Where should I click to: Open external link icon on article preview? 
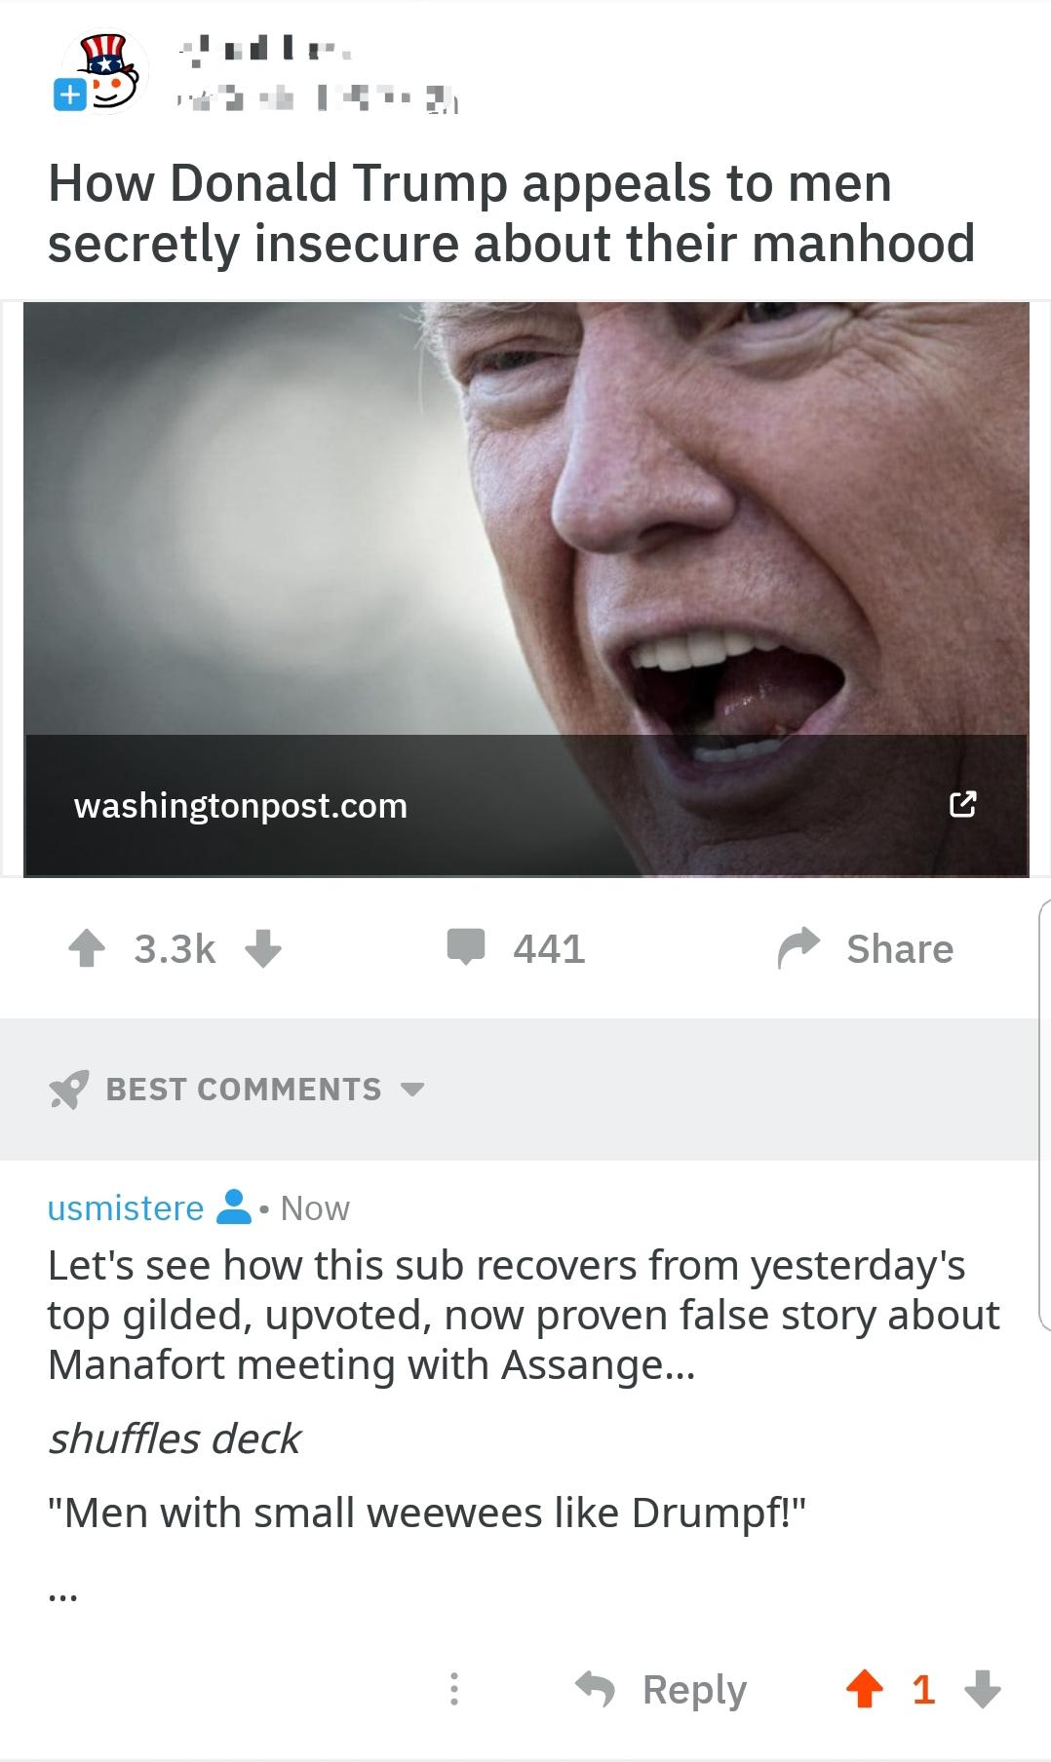(962, 805)
